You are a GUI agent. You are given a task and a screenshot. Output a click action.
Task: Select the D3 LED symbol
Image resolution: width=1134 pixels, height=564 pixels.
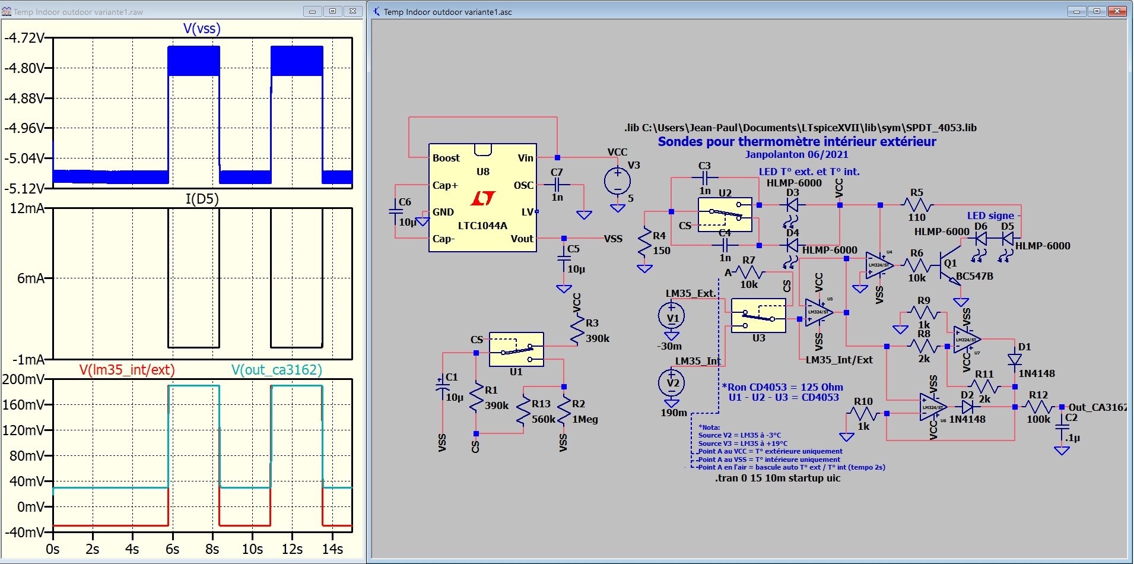coord(792,205)
